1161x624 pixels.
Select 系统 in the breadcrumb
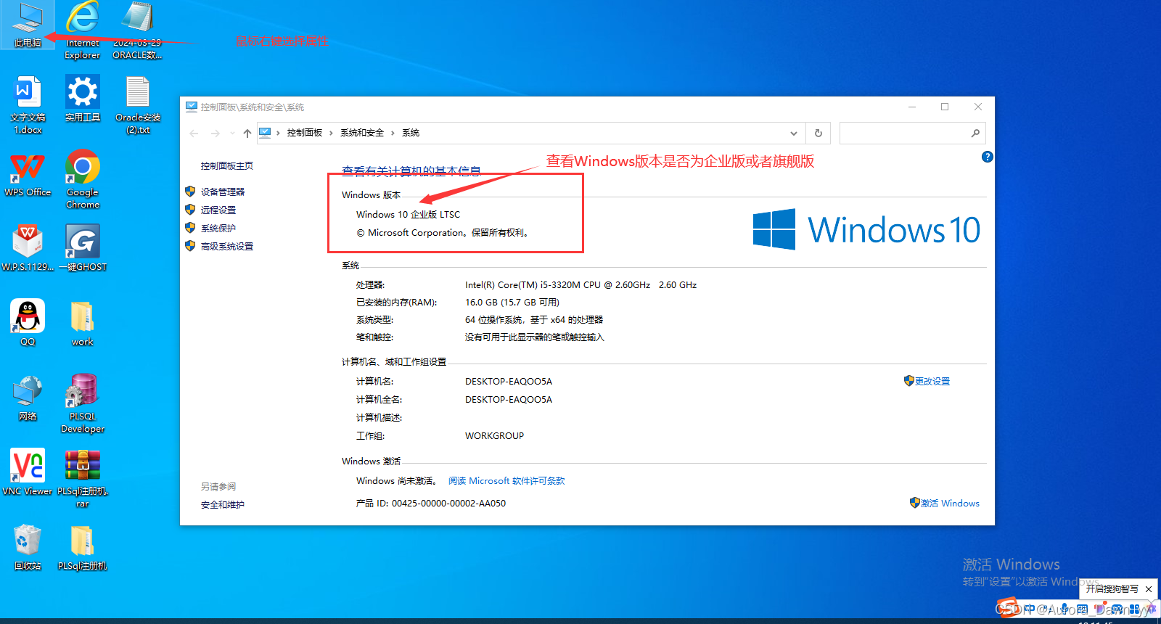[411, 133]
